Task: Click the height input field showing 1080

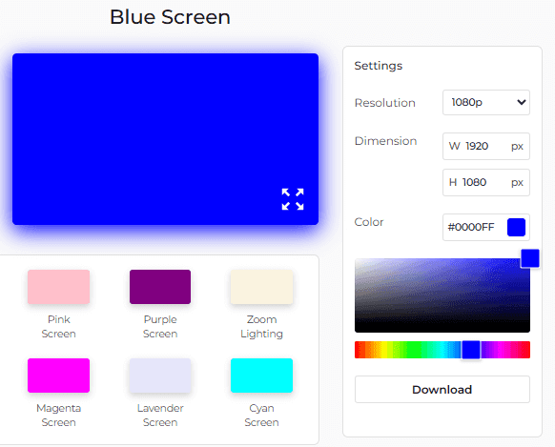Action: click(x=486, y=182)
